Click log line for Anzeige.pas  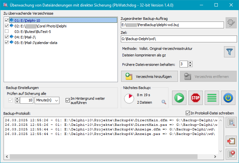pos(110,134)
